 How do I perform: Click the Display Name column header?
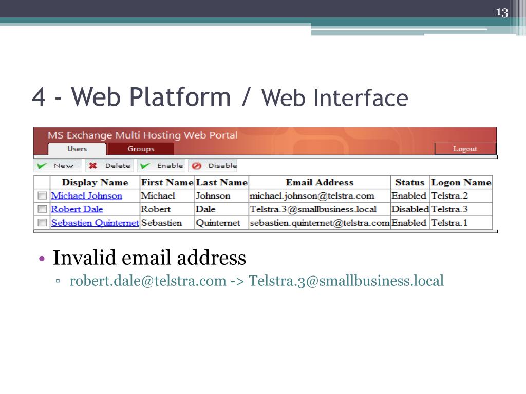tap(95, 182)
